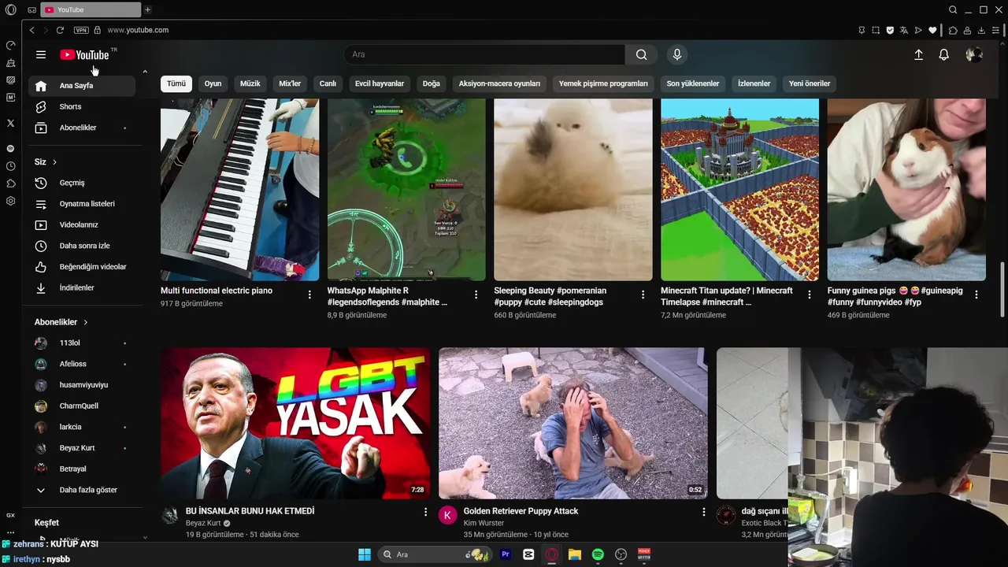This screenshot has width=1008, height=567.
Task: Open Daha sonra izle
Action: [x=82, y=246]
